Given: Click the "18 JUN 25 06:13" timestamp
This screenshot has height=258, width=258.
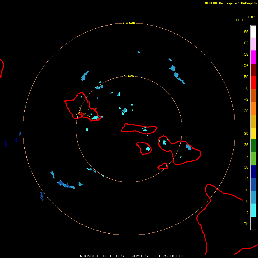Looking at the screenshot, I should [164, 256].
